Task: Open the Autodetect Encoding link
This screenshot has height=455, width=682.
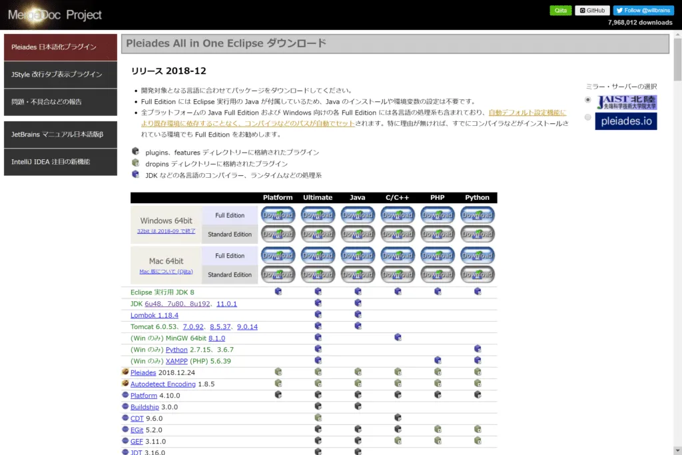Action: 163,384
